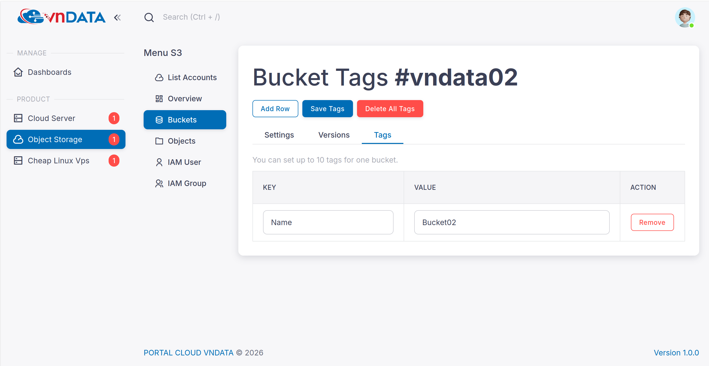The width and height of the screenshot is (709, 366).
Task: Click the vnDATA logo
Action: pyautogui.click(x=61, y=17)
